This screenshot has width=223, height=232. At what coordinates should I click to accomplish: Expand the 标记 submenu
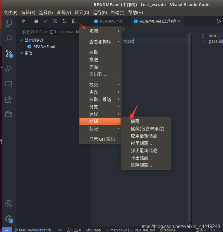[x=100, y=128]
